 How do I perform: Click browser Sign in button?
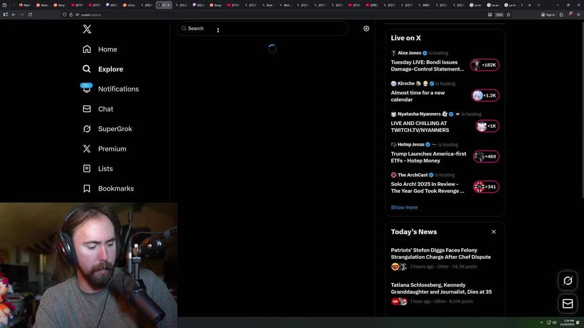(548, 15)
